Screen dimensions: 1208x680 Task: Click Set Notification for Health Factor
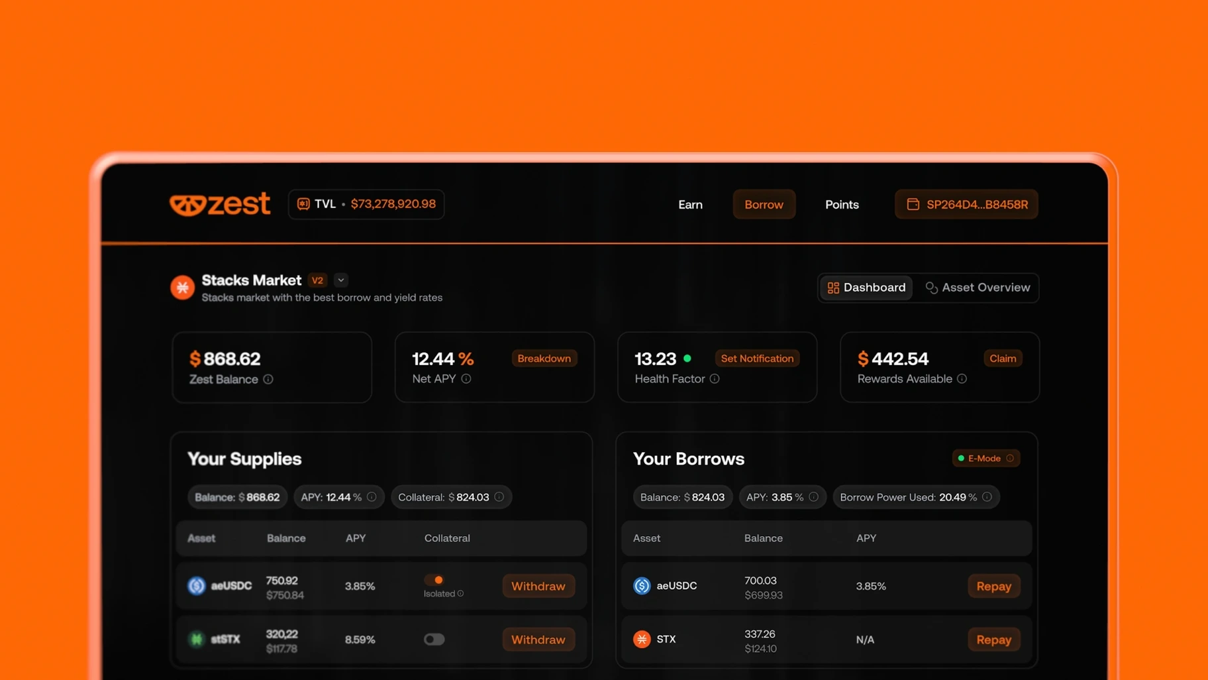[x=757, y=359]
